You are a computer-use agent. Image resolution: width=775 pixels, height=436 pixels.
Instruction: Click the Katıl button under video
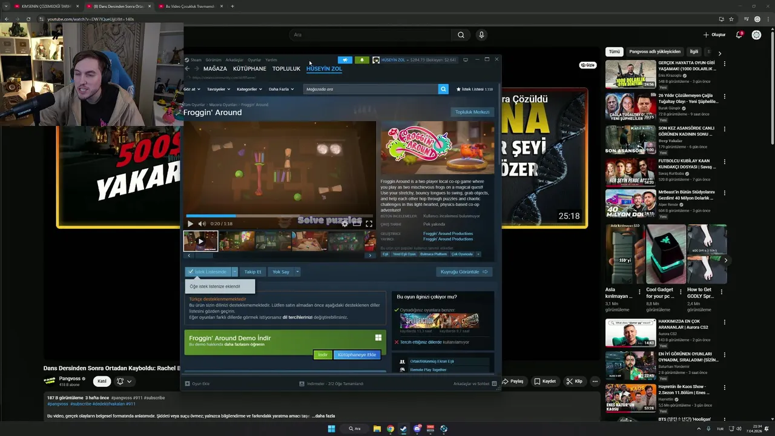pyautogui.click(x=102, y=381)
